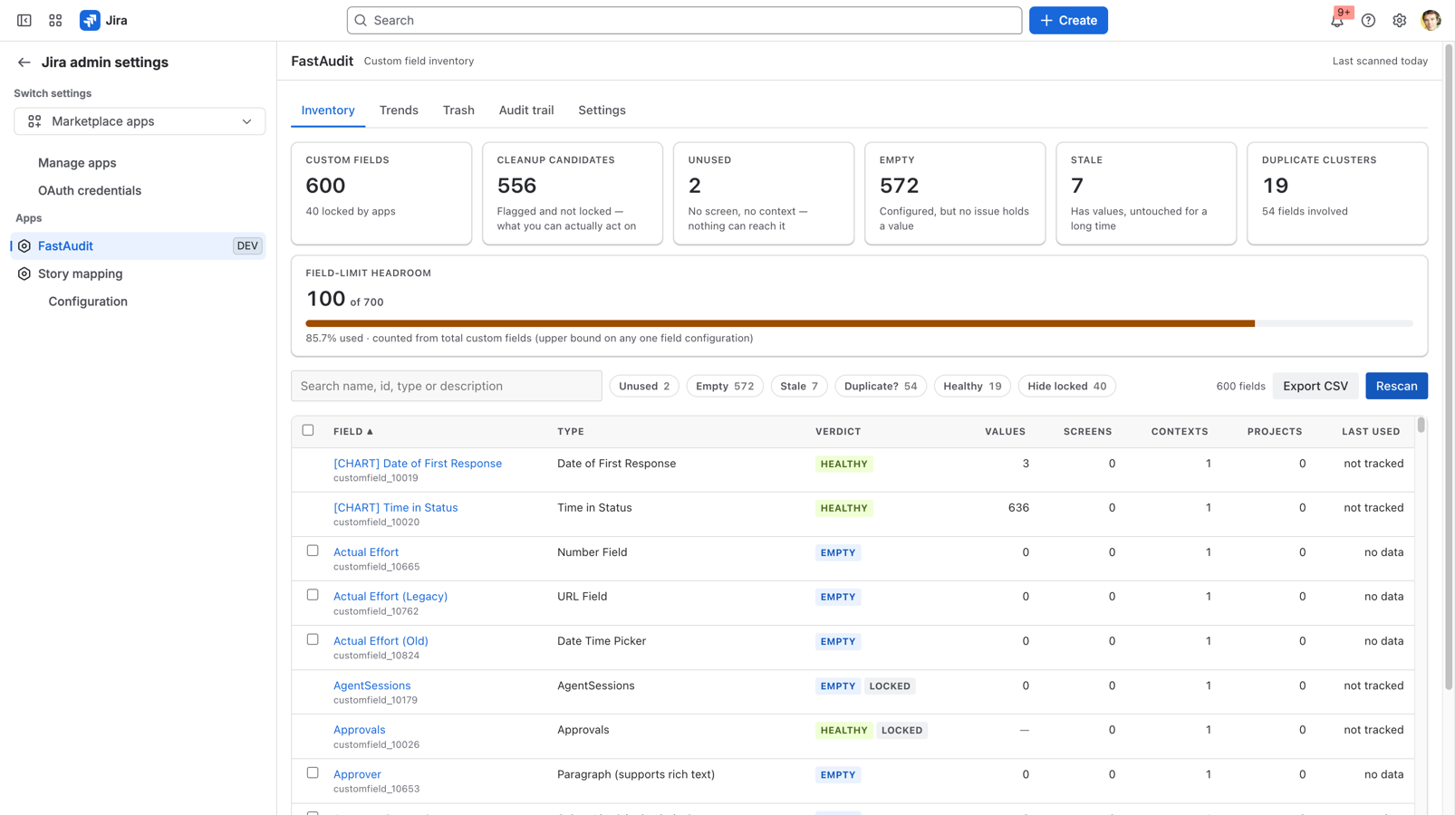Toggle the Empty 572 filter chip
This screenshot has height=815, width=1455.
(725, 386)
